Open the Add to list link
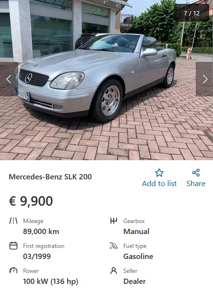Screen dimensions: 213x293 click(x=159, y=184)
